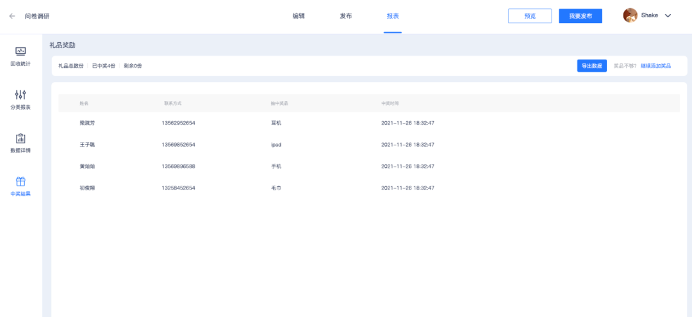Switch to the 发布 tab
This screenshot has width=692, height=317.
[346, 16]
